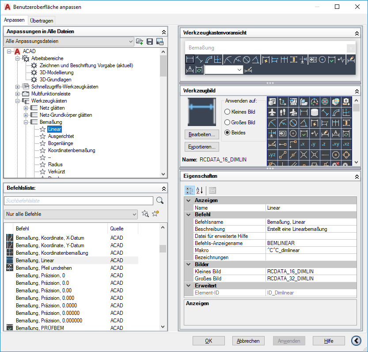Viewport: 368px width, 352px height.
Task: Click the round back arrow icon beside Hilfe
Action: pos(356,341)
